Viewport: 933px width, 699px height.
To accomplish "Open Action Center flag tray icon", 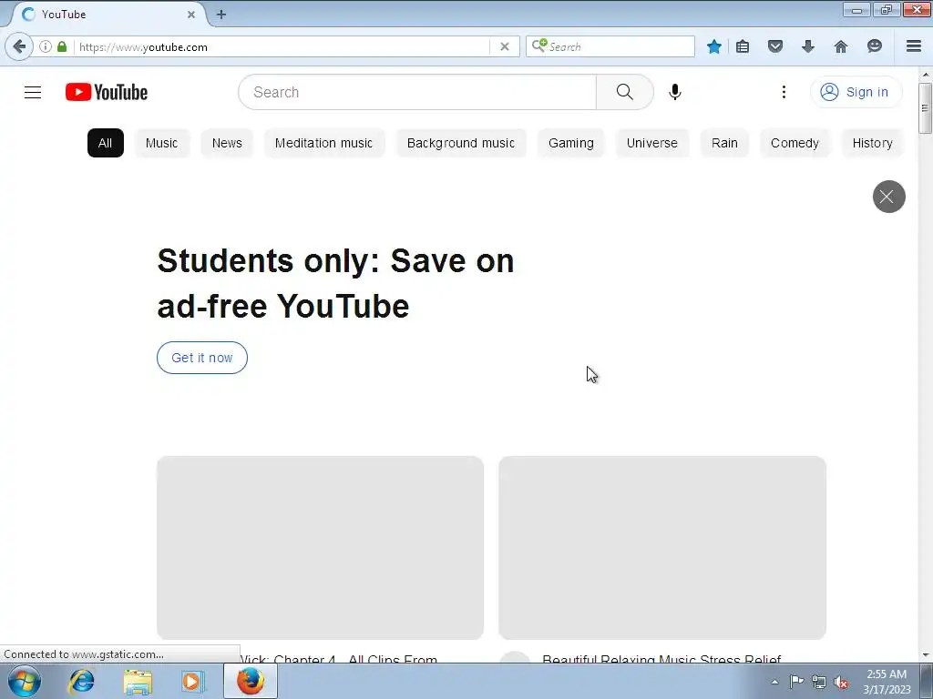I will [x=796, y=682].
